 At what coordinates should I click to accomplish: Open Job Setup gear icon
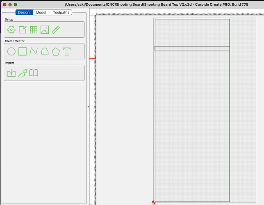[11, 30]
